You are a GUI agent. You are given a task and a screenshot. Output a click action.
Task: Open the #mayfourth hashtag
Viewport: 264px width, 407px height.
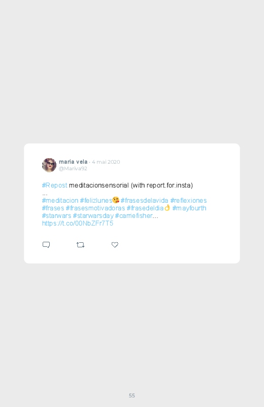189,208
